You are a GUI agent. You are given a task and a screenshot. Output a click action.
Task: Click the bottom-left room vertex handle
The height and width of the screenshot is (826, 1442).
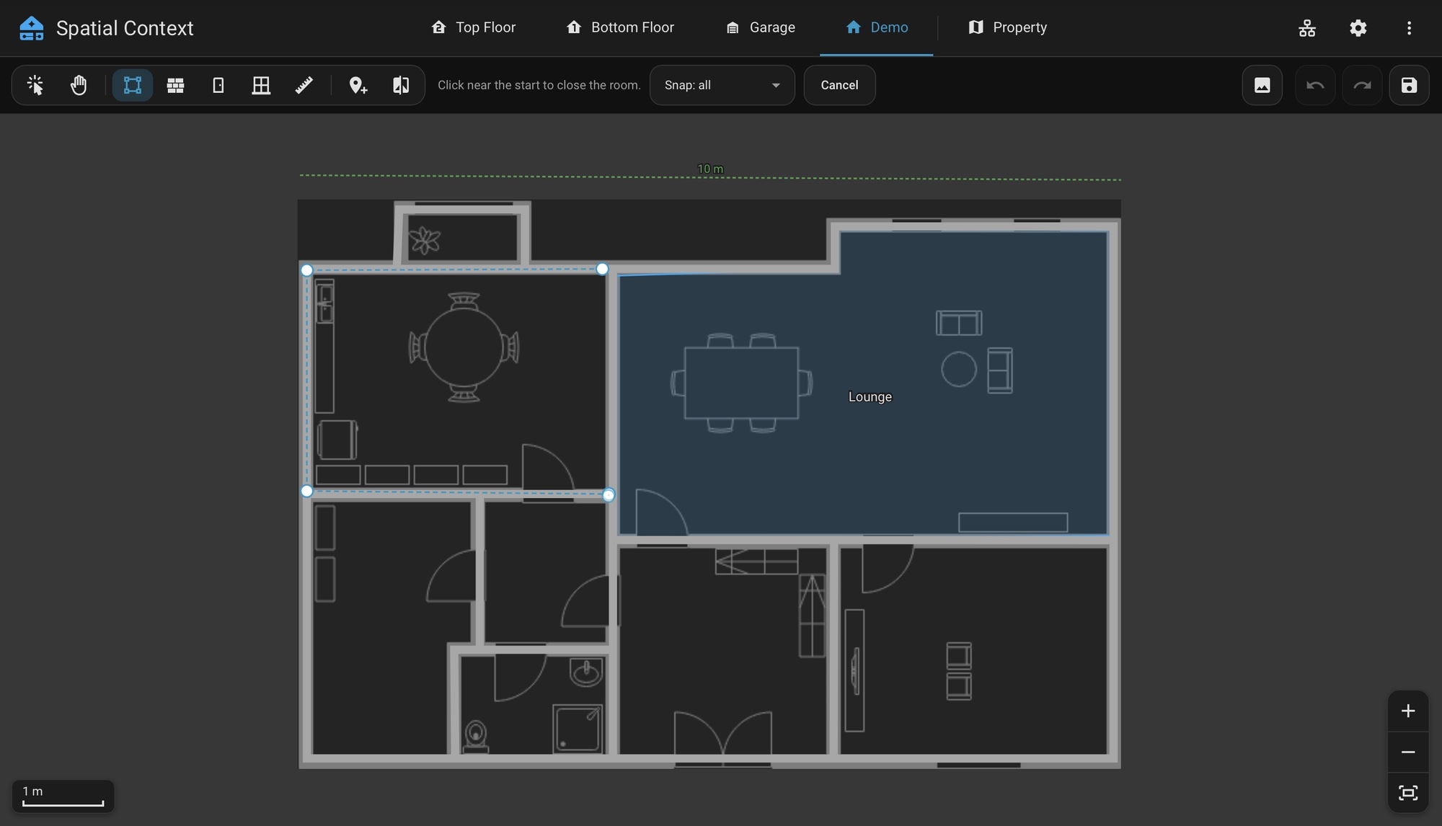click(307, 491)
